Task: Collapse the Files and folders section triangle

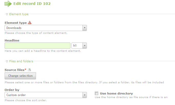Action: [x=7, y=61]
